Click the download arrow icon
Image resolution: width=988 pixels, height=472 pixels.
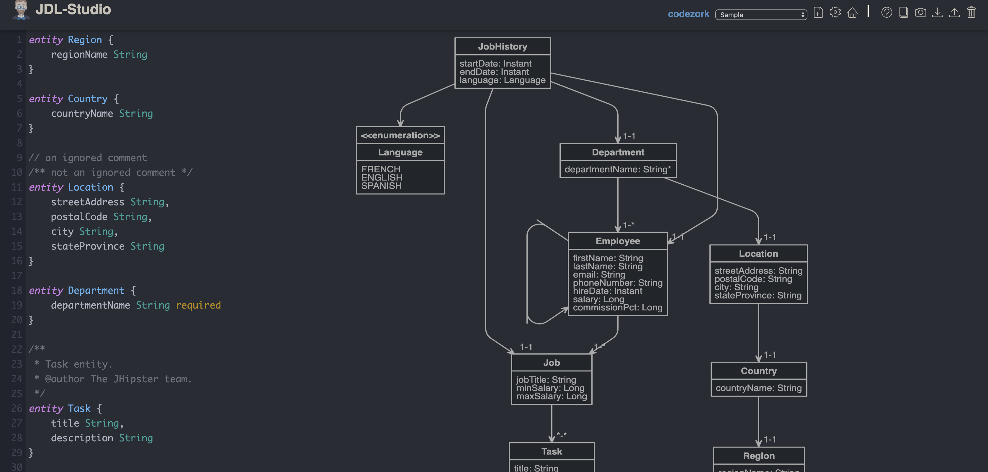click(937, 13)
